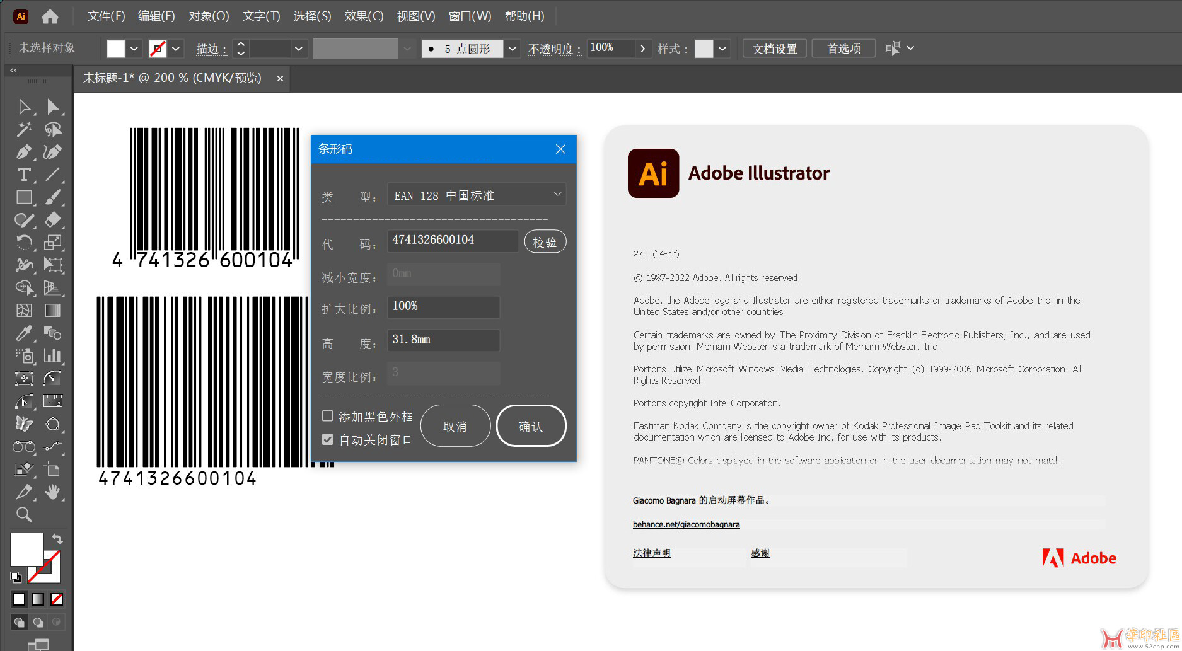
Task: Click the 高度 31.8mm height field
Action: coord(443,340)
